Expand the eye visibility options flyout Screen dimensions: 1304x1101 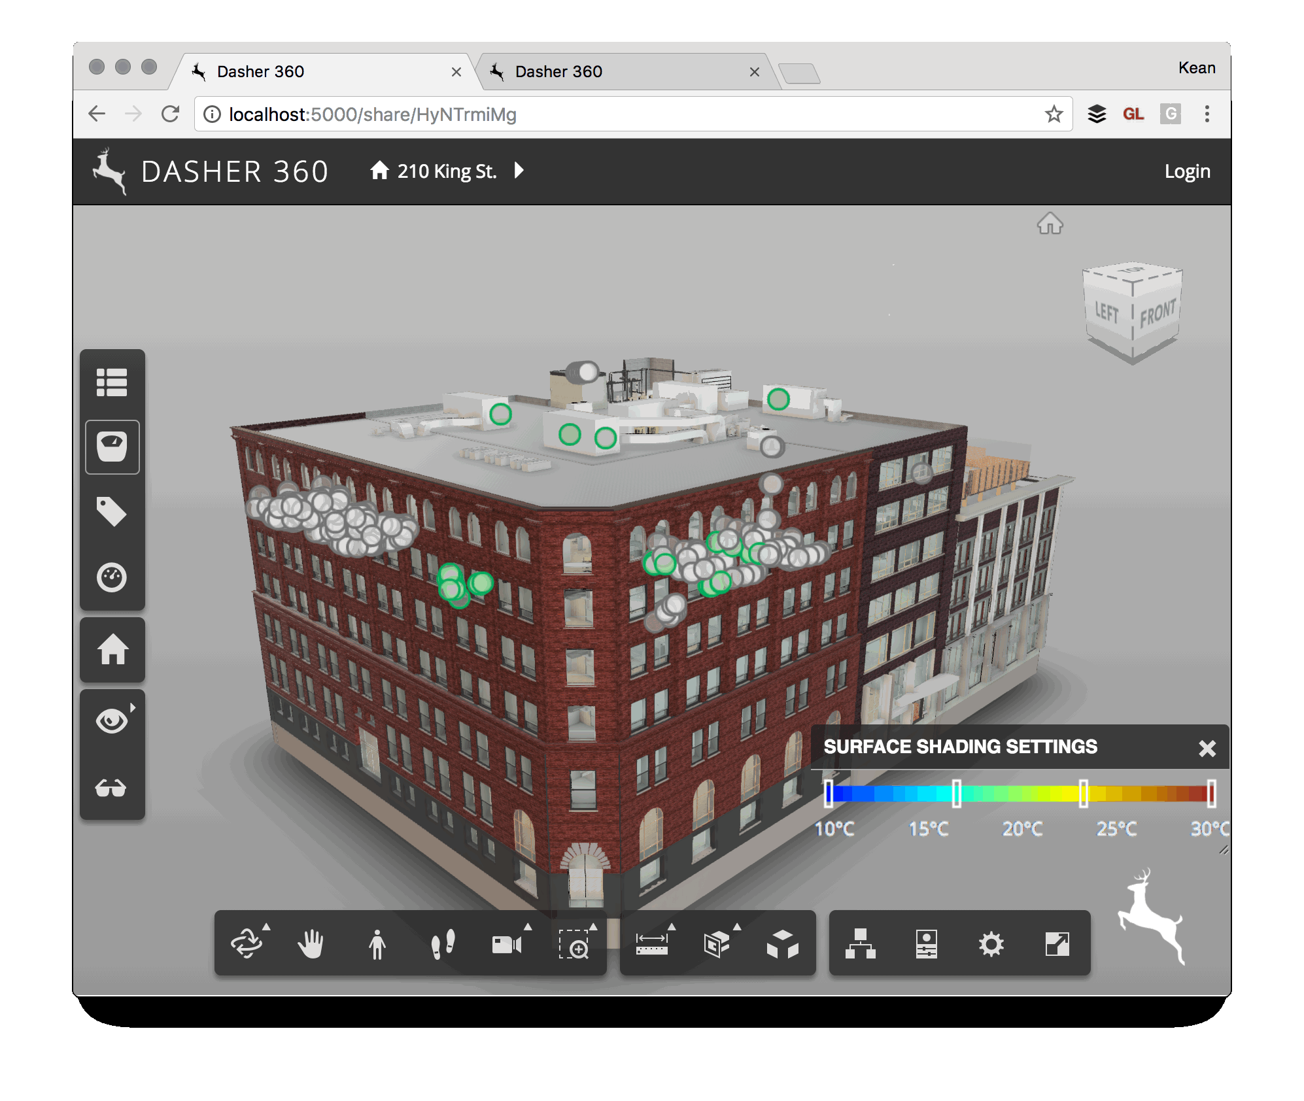click(133, 707)
